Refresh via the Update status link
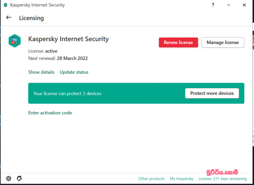 pos(74,72)
